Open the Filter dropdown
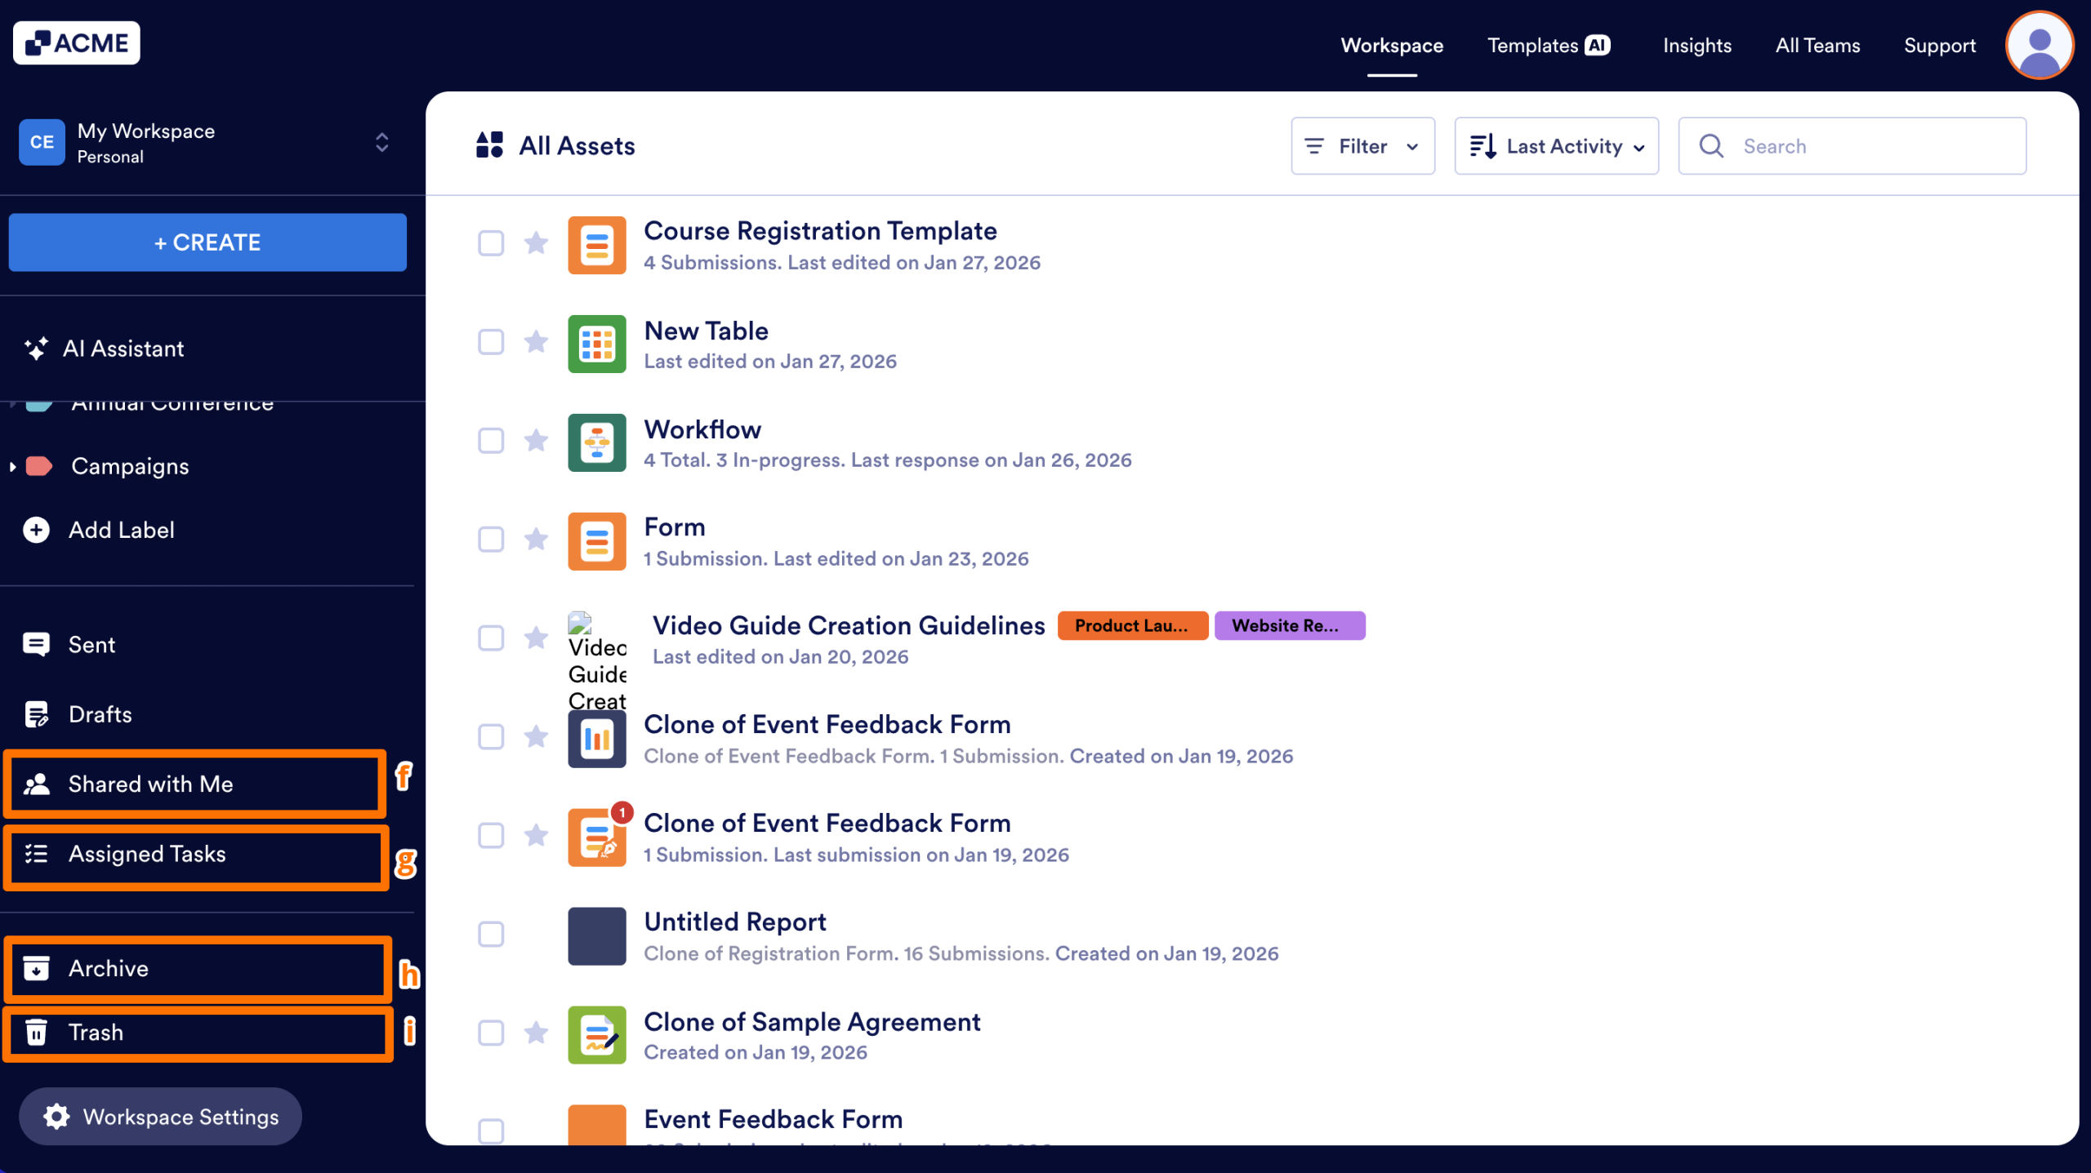Screen dimensions: 2091x1173 pyautogui.click(x=1362, y=146)
